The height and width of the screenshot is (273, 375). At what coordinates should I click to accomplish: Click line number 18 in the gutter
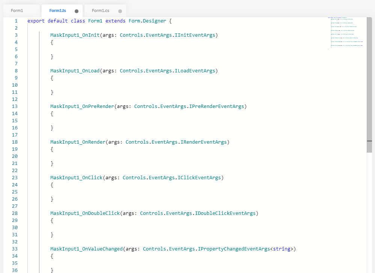pos(15,142)
